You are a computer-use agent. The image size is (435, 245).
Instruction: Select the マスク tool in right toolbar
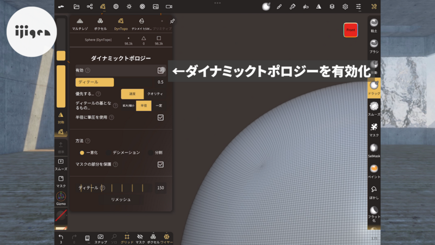(374, 130)
